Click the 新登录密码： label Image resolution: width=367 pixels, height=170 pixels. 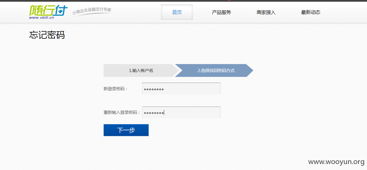point(116,89)
